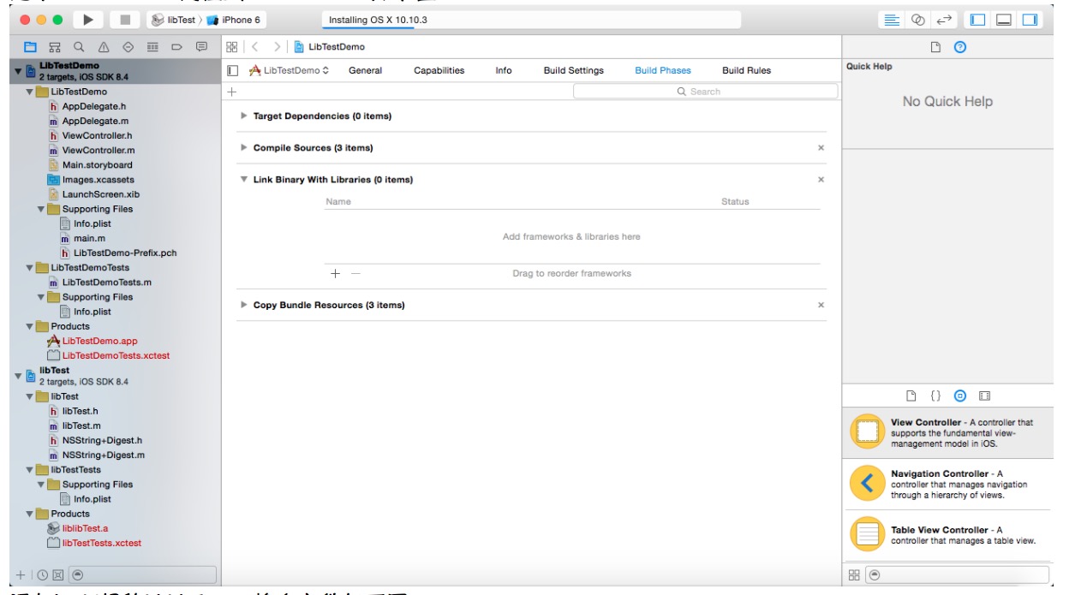
Task: Open the Symbol navigator icon
Action: click(55, 46)
